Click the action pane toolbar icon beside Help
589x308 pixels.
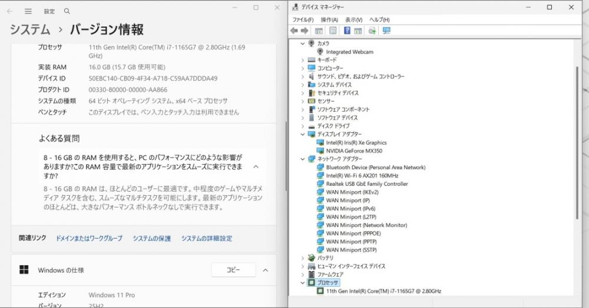click(x=358, y=31)
